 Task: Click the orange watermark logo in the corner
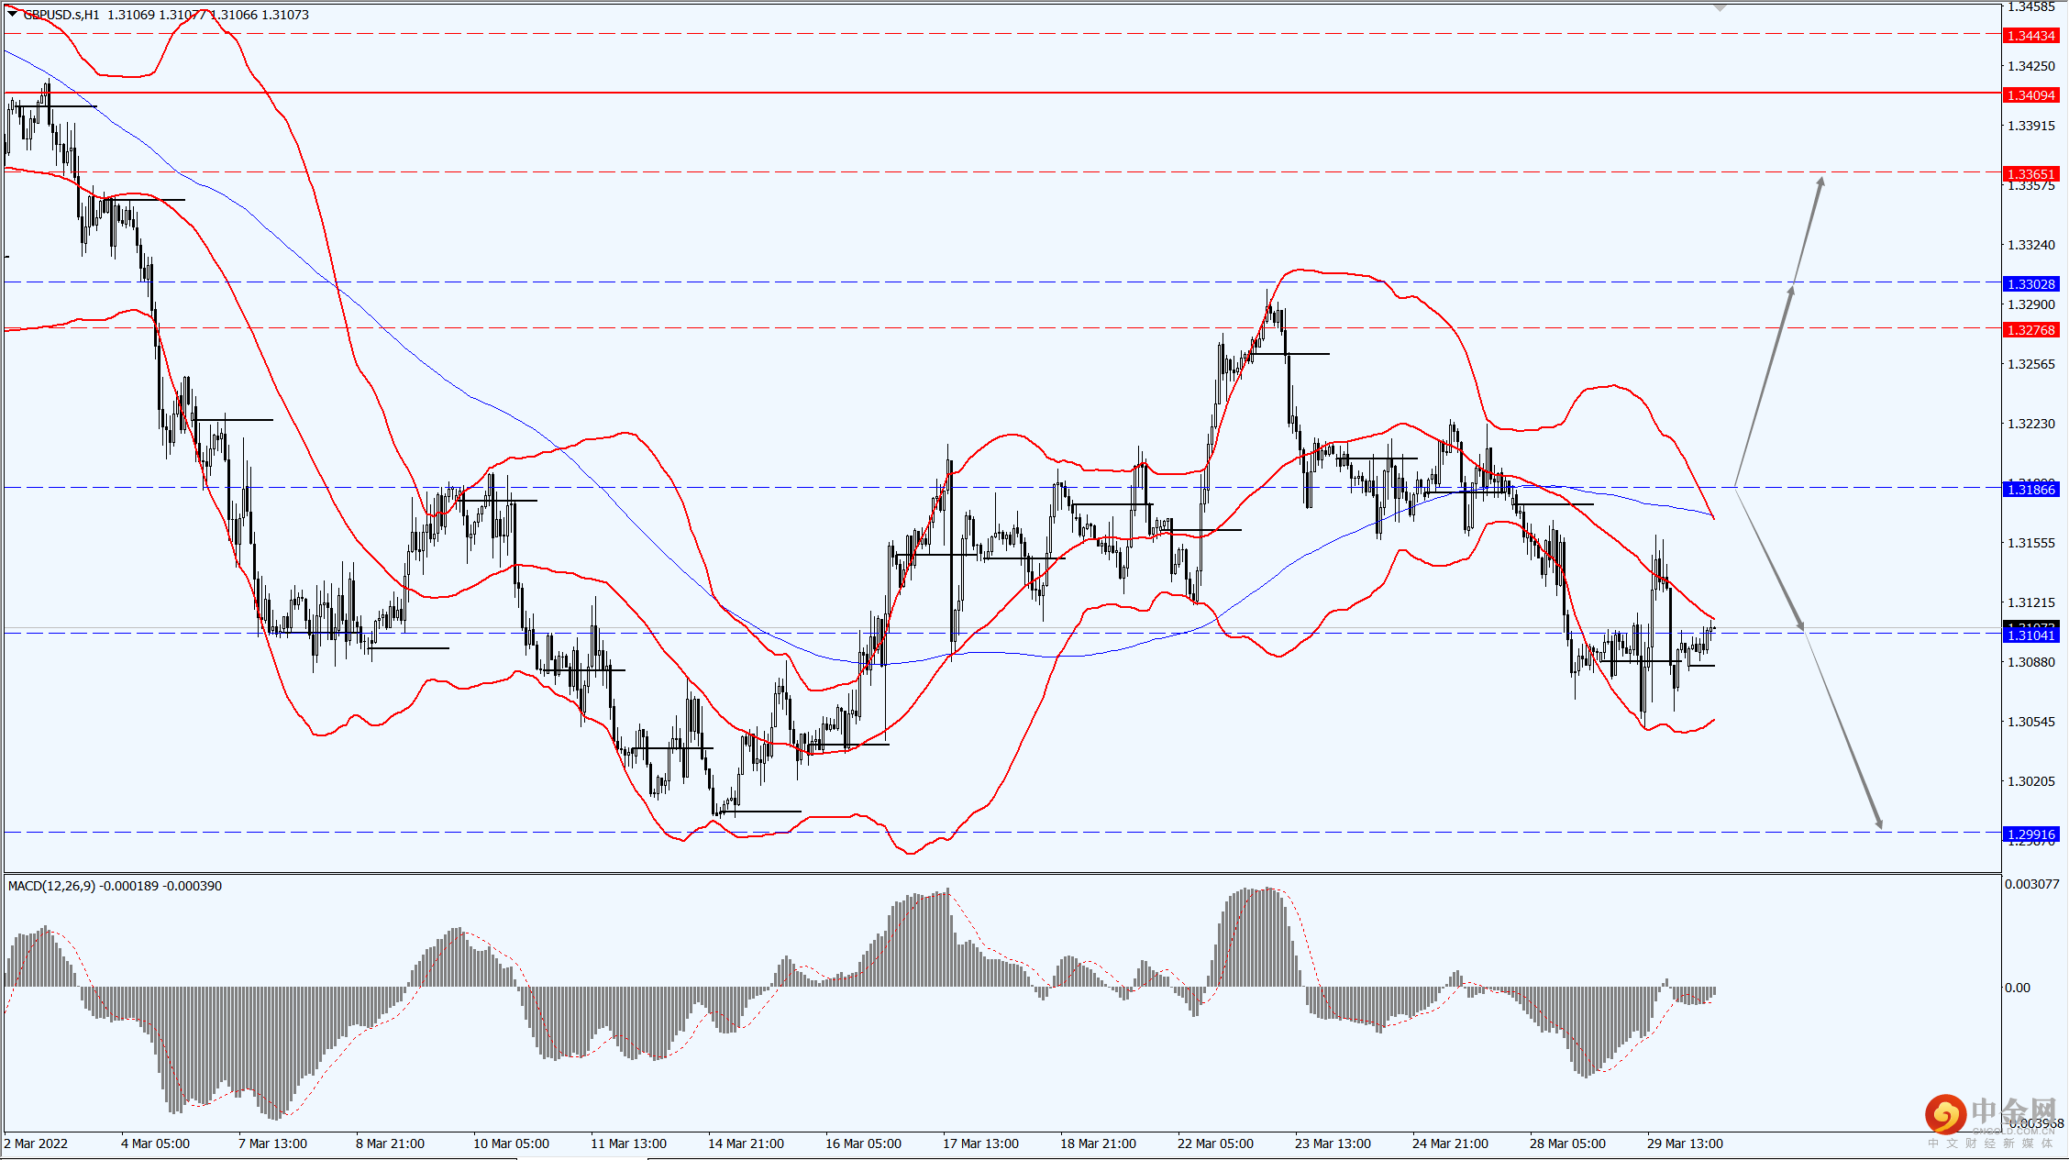pos(1945,1116)
